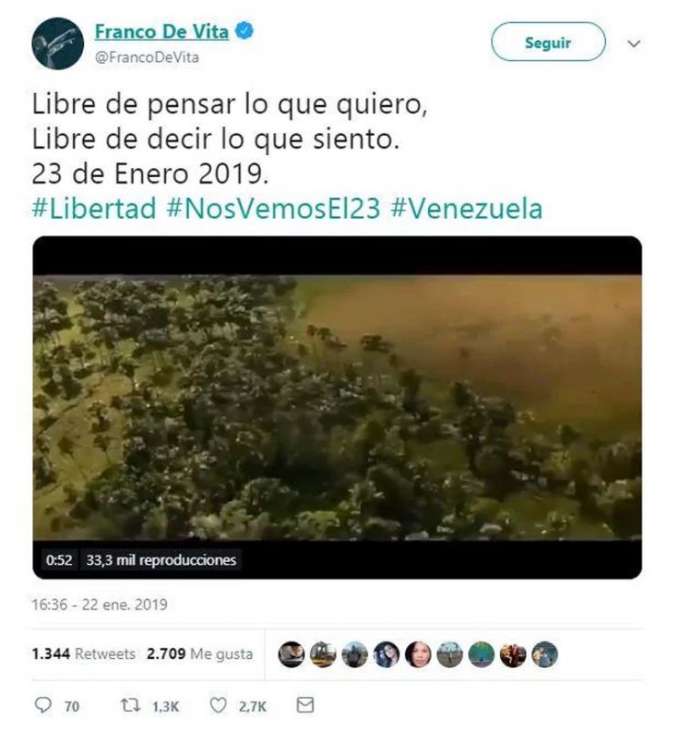Click the blue verified badge
This screenshot has height=730, width=678.
pyautogui.click(x=245, y=31)
